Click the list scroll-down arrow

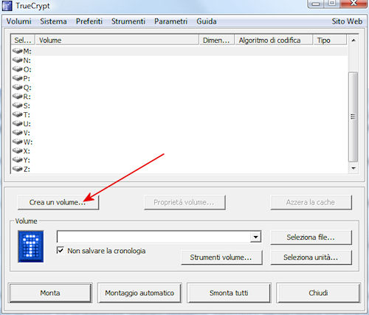point(354,168)
